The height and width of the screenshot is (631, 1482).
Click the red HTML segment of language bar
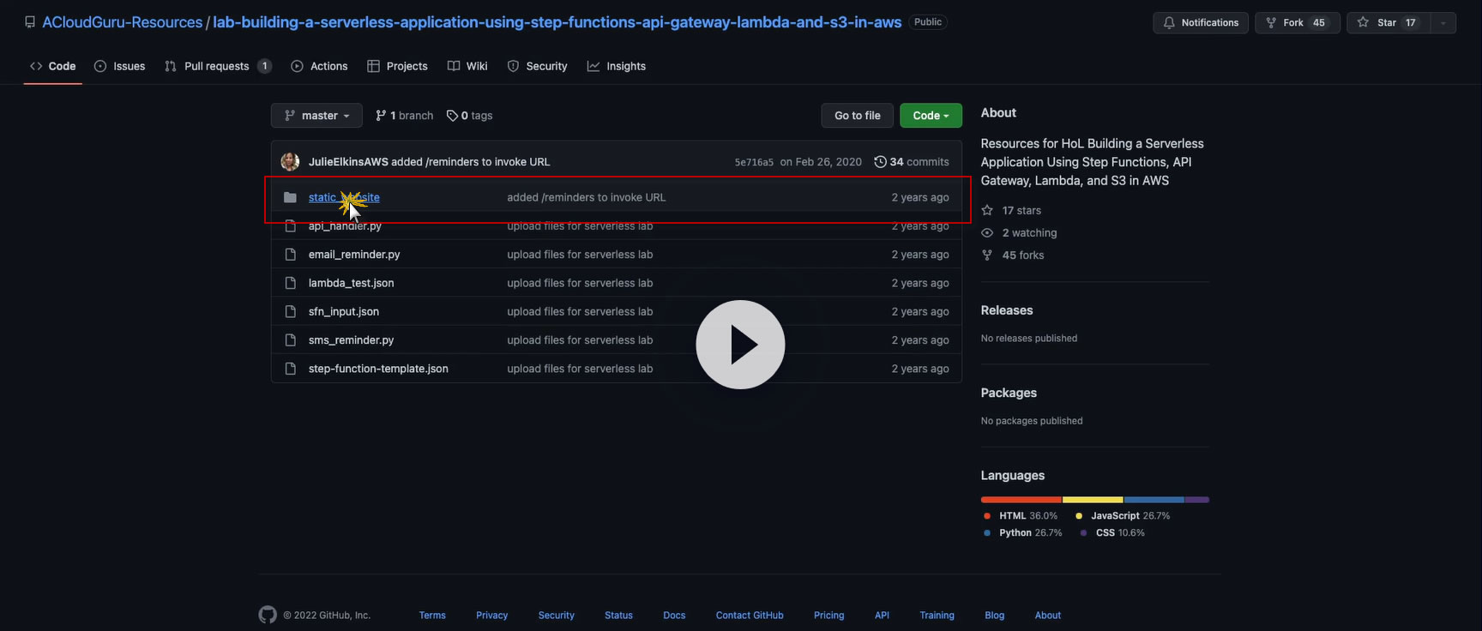coord(1021,500)
